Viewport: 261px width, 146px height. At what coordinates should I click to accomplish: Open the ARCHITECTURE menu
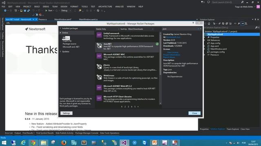105,6
